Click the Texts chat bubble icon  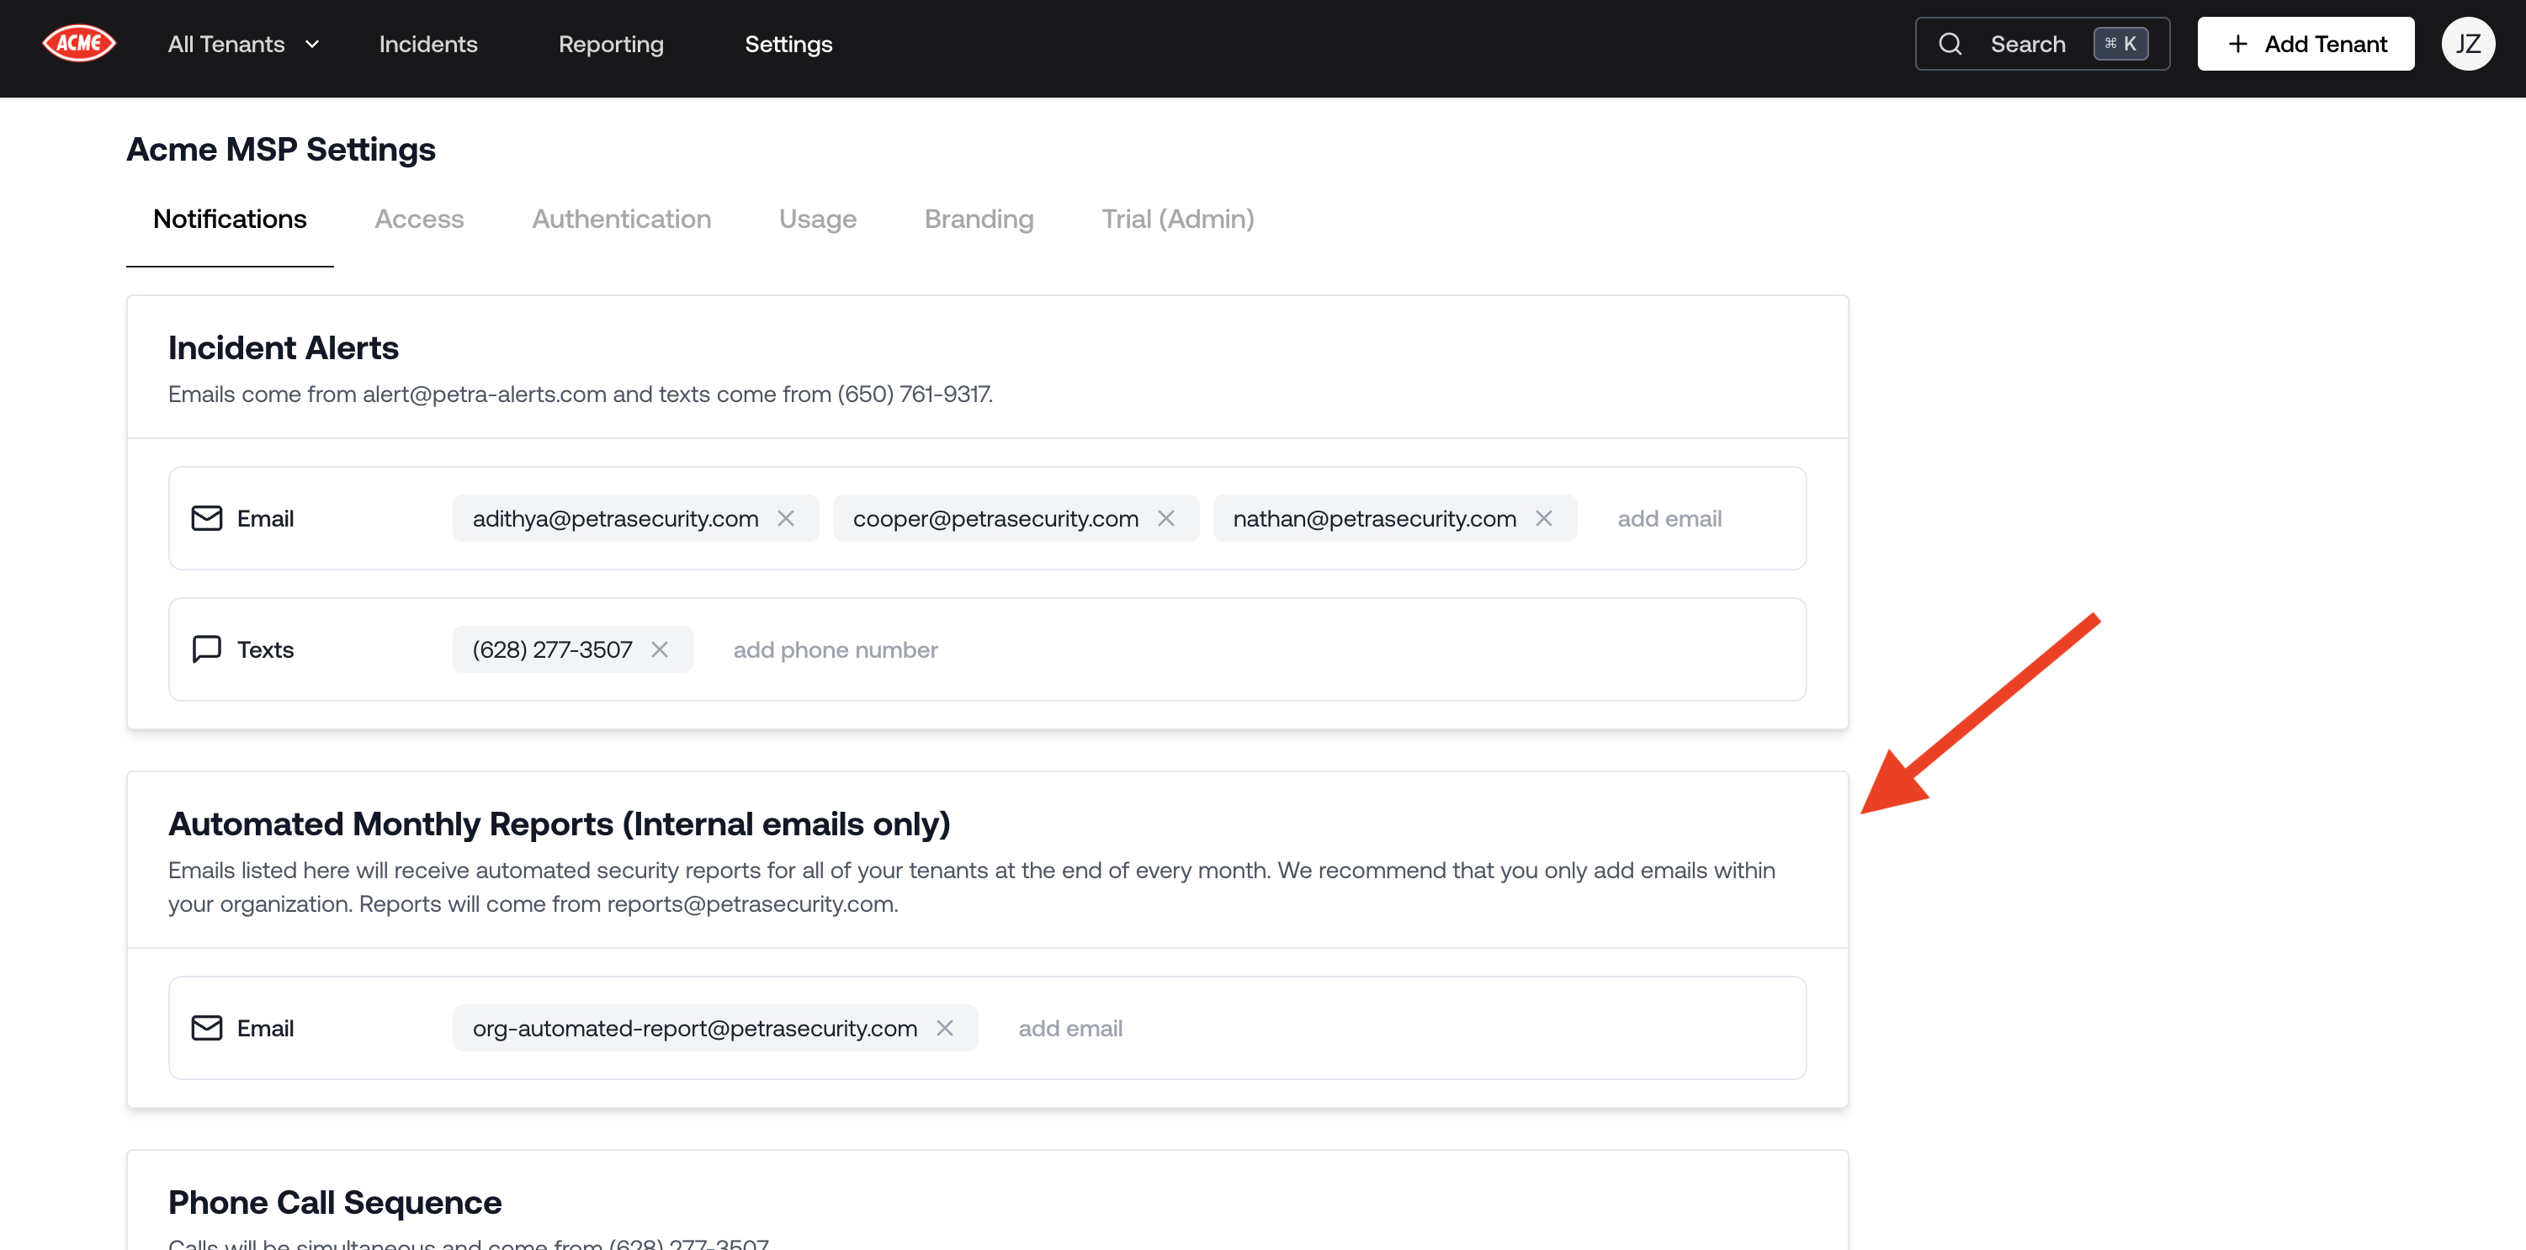tap(206, 649)
